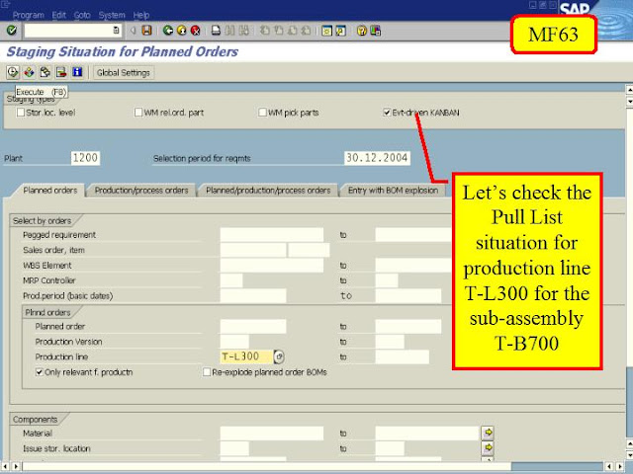Click the Production Version from field
This screenshot has height=474, width=633.
tap(234, 342)
